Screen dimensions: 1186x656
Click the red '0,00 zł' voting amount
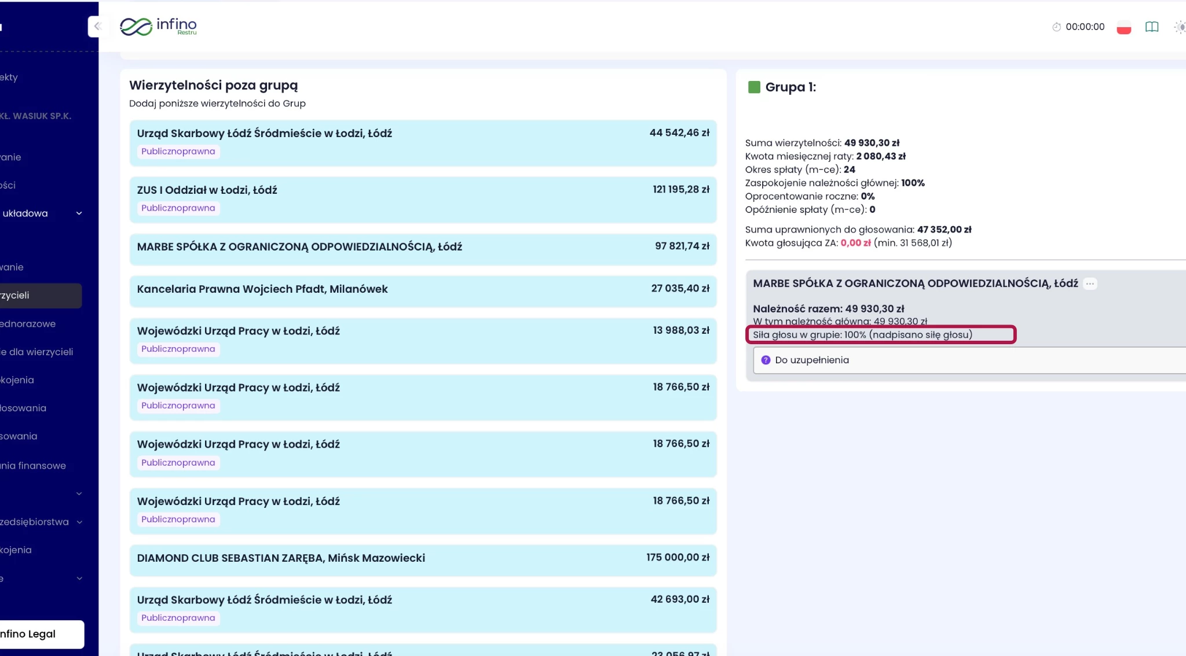[x=855, y=243]
